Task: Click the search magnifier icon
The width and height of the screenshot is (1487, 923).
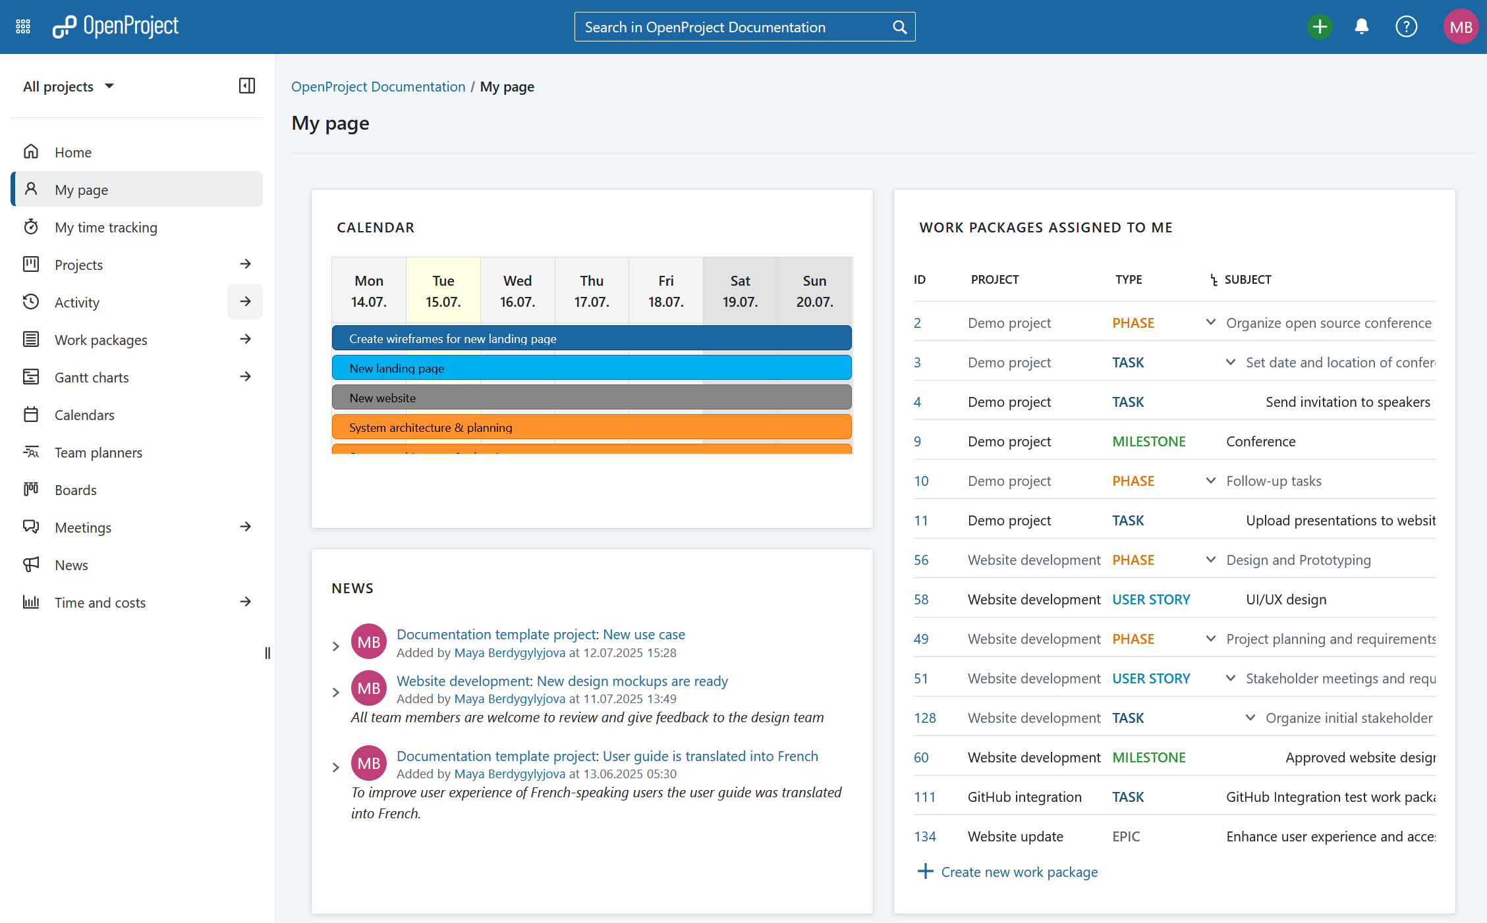Action: [x=899, y=27]
